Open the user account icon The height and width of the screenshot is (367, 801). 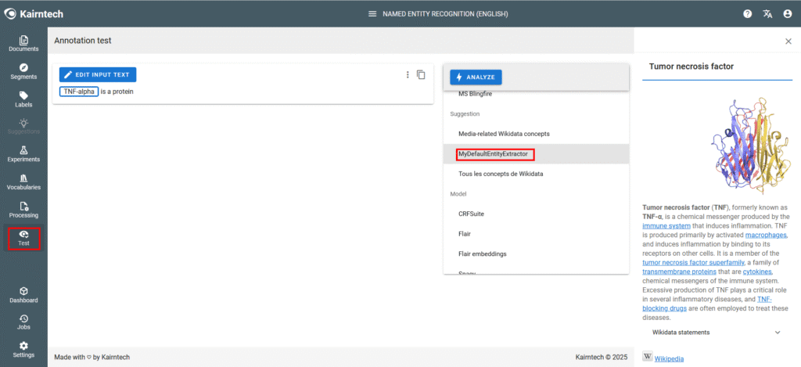[x=787, y=14]
